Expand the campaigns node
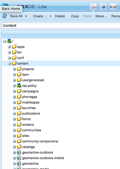This screenshot has height=169, width=120. click(x=14, y=91)
